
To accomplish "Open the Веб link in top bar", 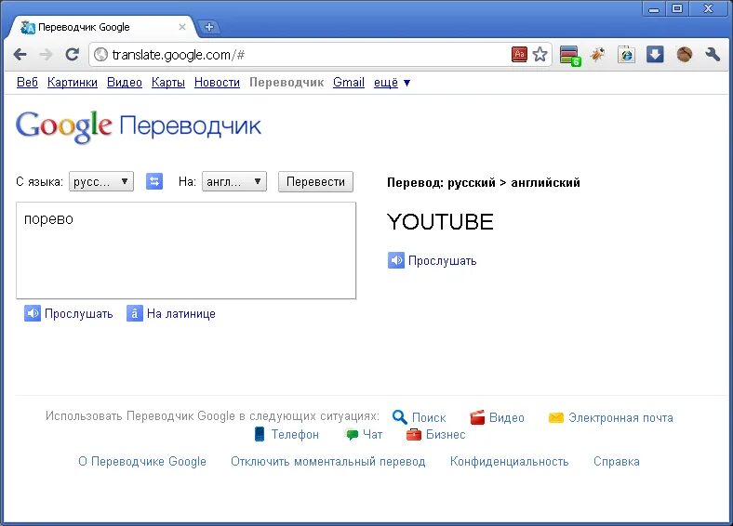I will (x=27, y=82).
